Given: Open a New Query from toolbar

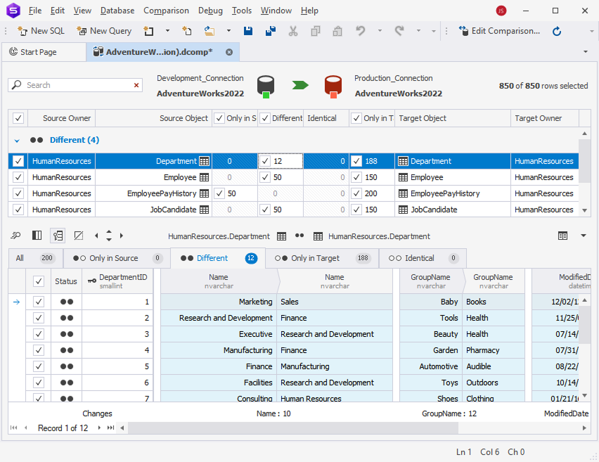Looking at the screenshot, I should click(103, 31).
